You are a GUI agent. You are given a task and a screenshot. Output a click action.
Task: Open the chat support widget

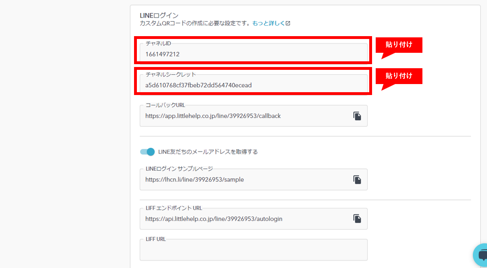click(x=482, y=255)
